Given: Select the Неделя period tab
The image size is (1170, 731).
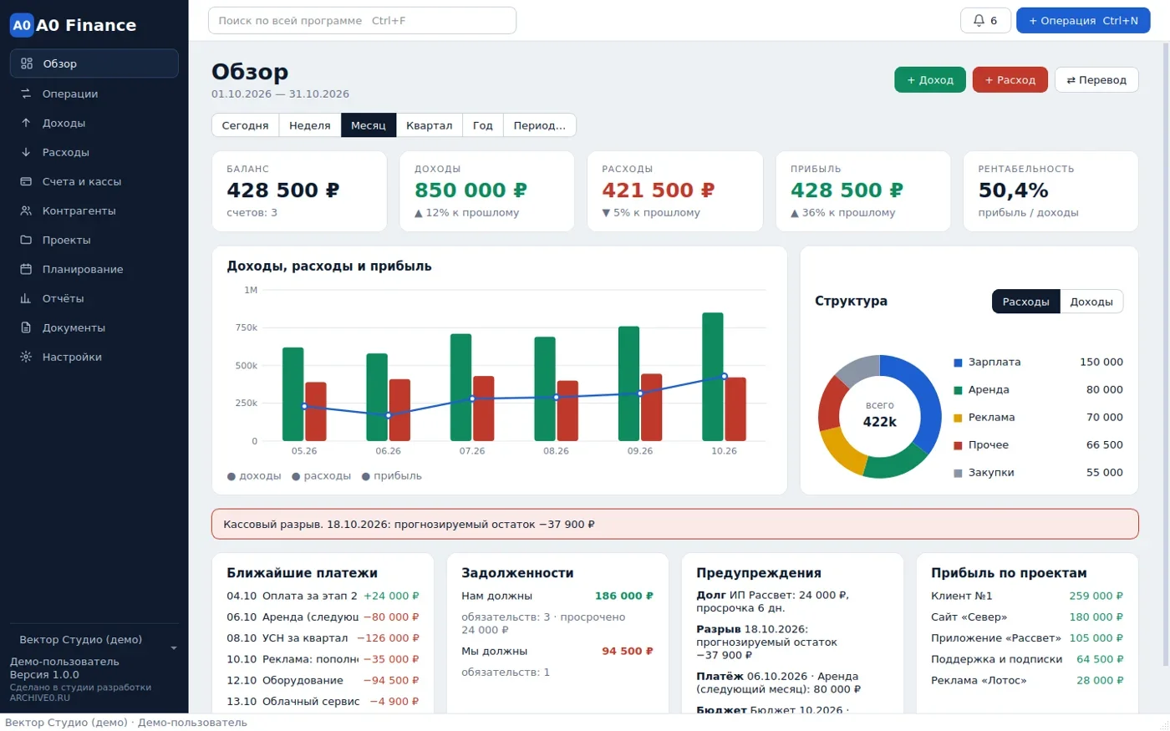Looking at the screenshot, I should (309, 125).
